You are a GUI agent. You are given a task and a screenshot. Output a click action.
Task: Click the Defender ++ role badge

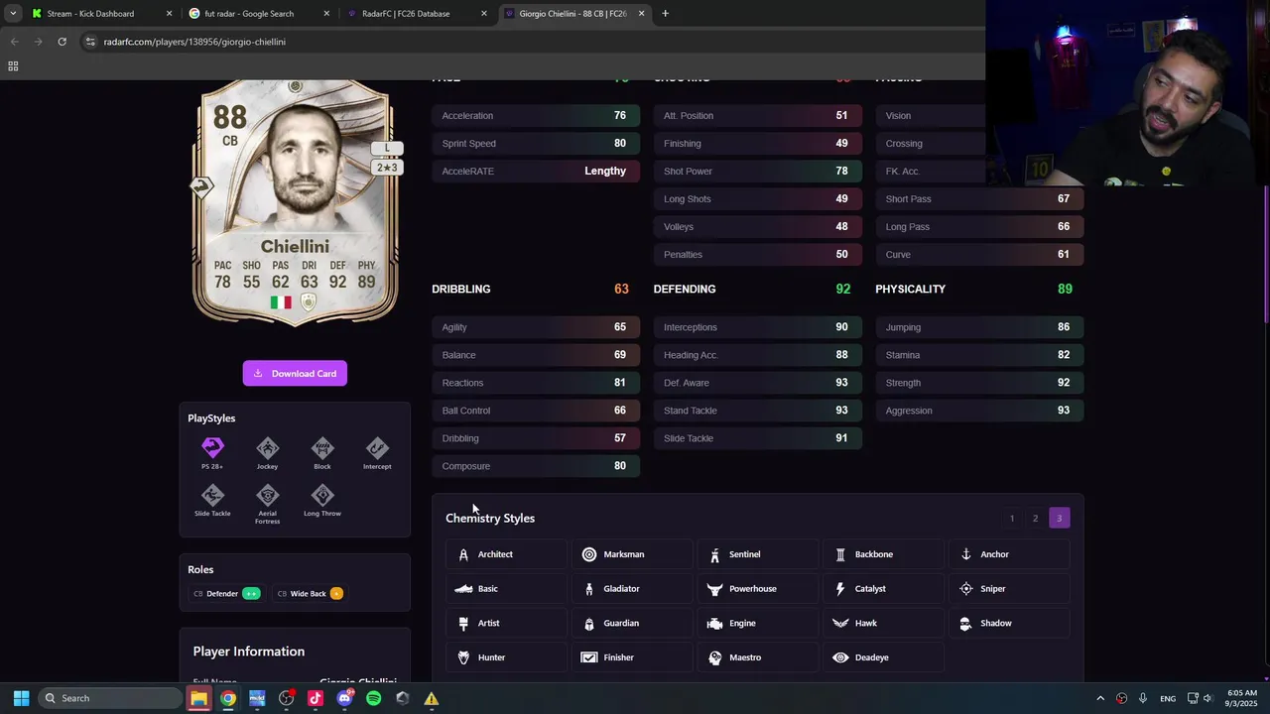(227, 594)
